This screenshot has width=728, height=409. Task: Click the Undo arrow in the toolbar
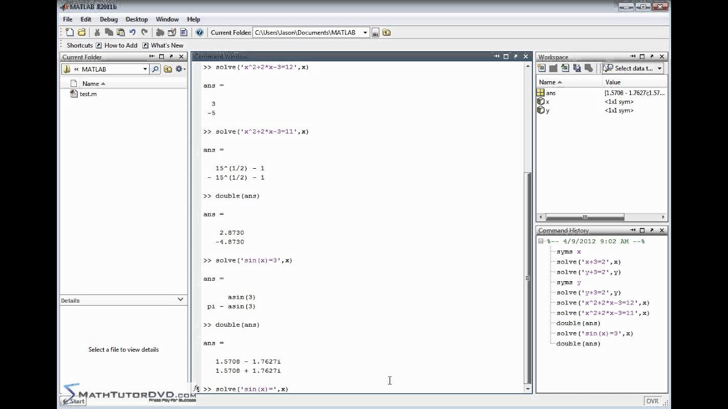[133, 32]
